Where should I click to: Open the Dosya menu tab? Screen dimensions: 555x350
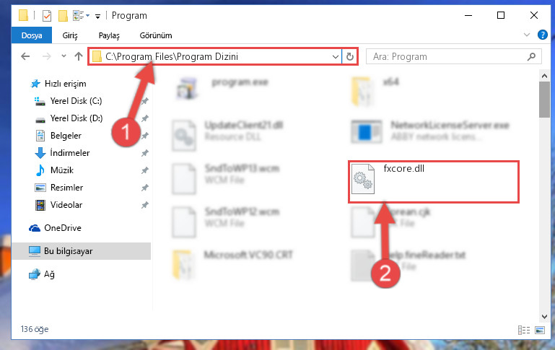pos(32,35)
